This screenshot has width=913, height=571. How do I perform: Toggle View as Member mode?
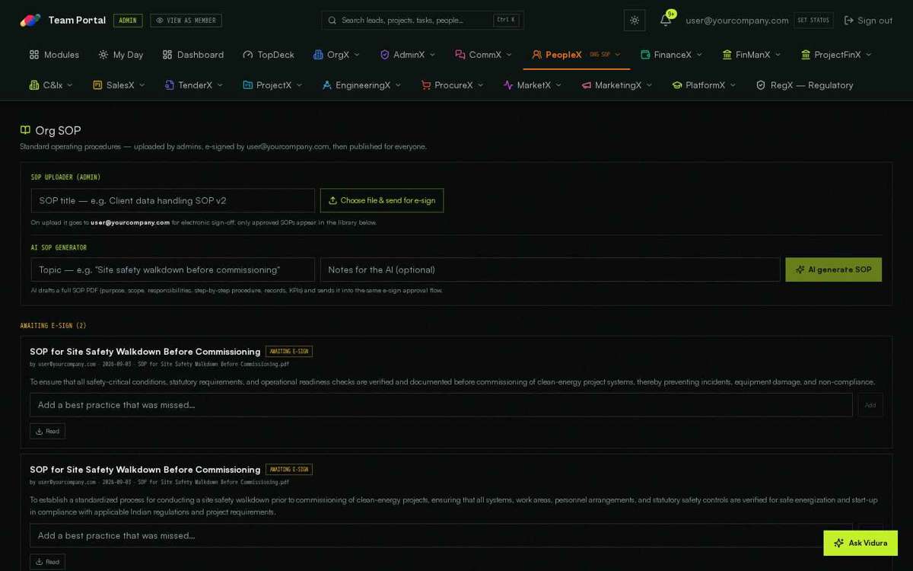pos(186,21)
